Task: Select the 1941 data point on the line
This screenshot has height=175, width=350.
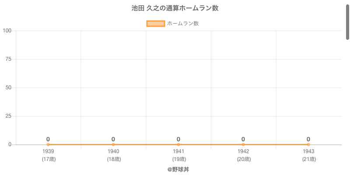Action: click(x=178, y=144)
